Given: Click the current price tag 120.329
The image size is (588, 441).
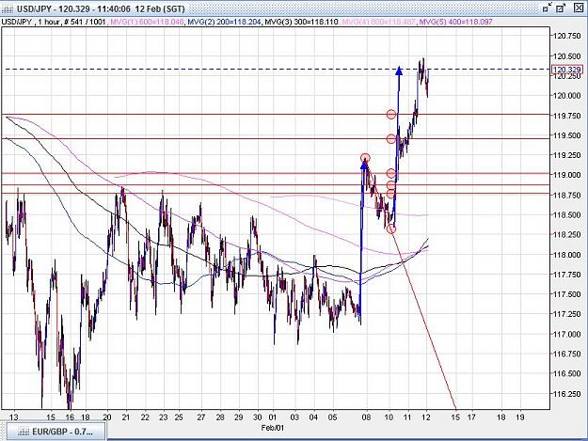Looking at the screenshot, I should [567, 70].
